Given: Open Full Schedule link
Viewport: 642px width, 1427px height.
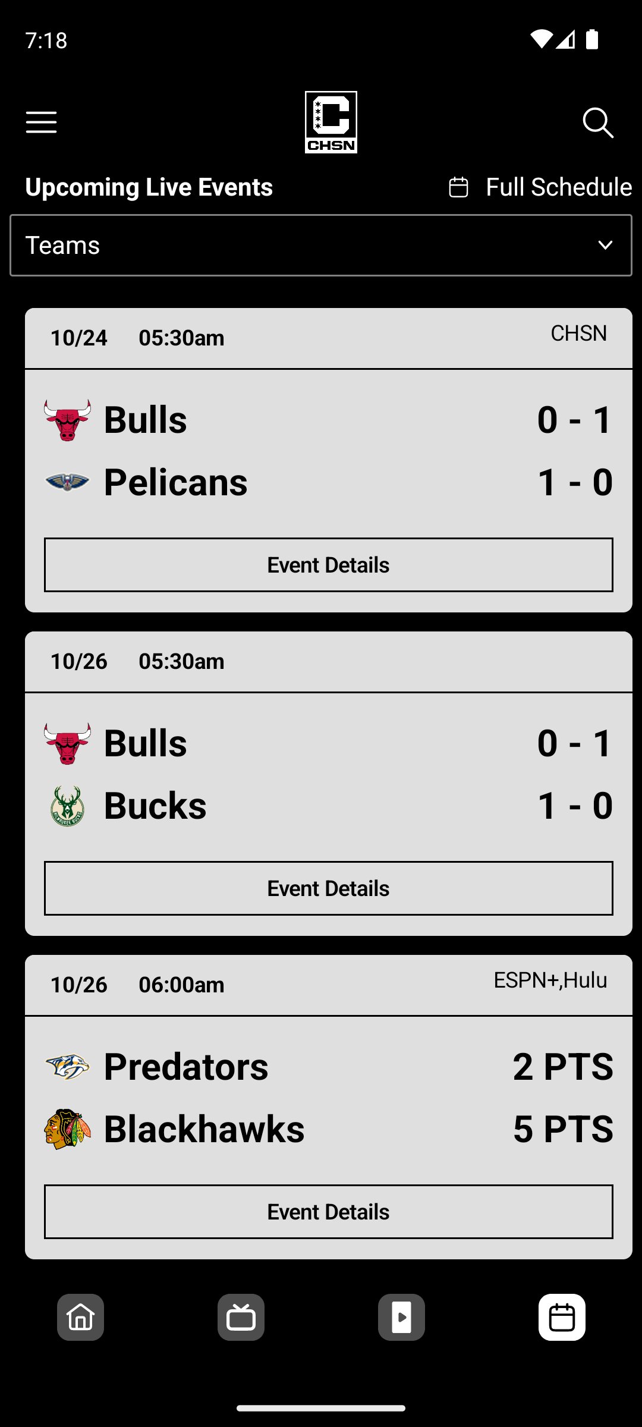Looking at the screenshot, I should (x=559, y=187).
